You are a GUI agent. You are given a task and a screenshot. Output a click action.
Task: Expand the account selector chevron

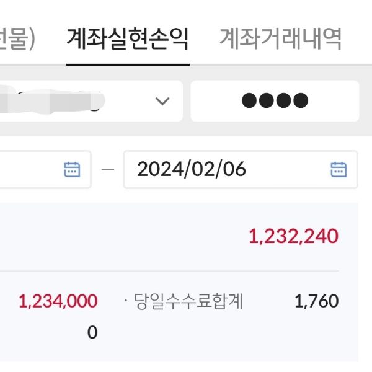coord(162,101)
